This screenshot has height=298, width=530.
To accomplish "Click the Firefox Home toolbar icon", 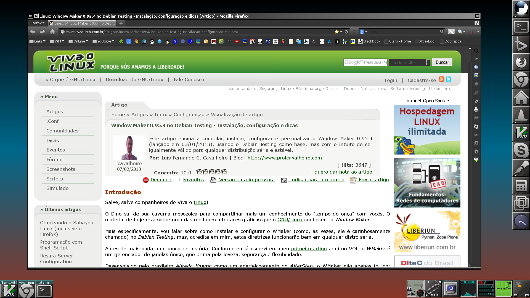I will [52, 32].
